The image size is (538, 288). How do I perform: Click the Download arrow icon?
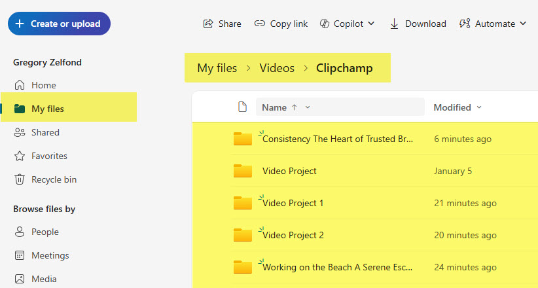(x=394, y=24)
